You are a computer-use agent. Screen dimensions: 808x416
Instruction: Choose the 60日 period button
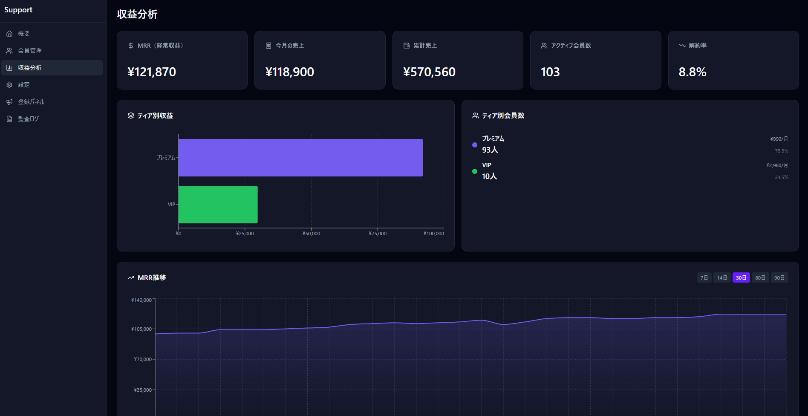point(760,278)
